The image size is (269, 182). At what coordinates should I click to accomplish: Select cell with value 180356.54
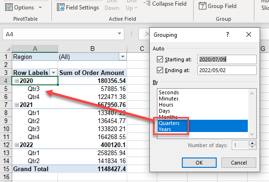tap(92, 81)
